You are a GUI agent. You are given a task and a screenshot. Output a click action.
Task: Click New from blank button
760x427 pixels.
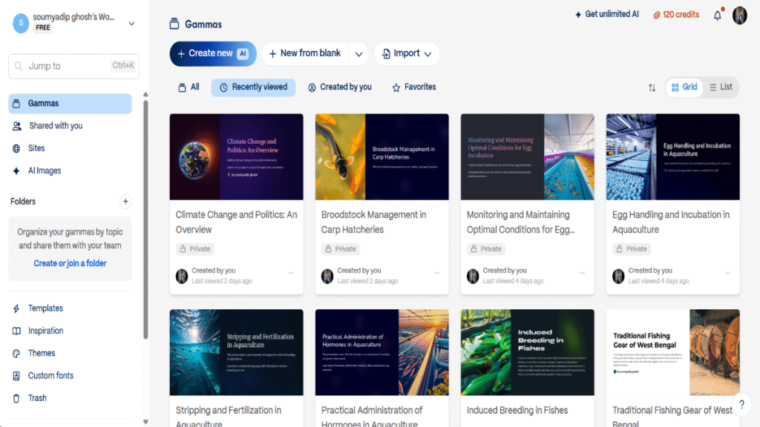pos(305,53)
